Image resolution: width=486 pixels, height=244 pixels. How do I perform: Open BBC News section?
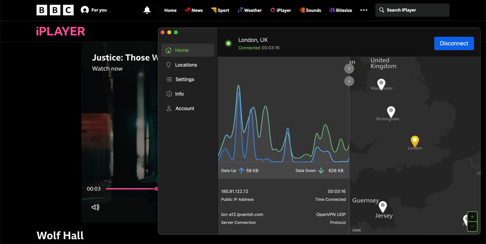pos(194,10)
